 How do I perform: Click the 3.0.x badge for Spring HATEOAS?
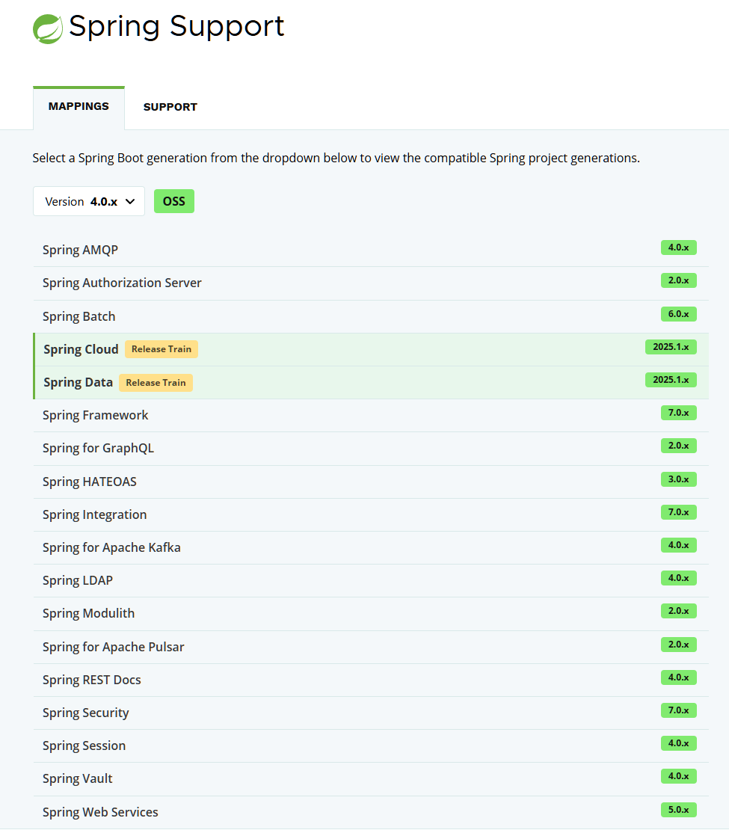tap(678, 479)
